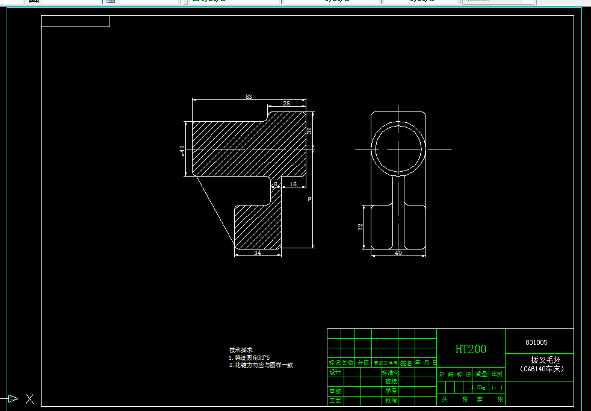This screenshot has width=591, height=411.
Task: Select the vertical 30 dimension text
Action: click(309, 131)
